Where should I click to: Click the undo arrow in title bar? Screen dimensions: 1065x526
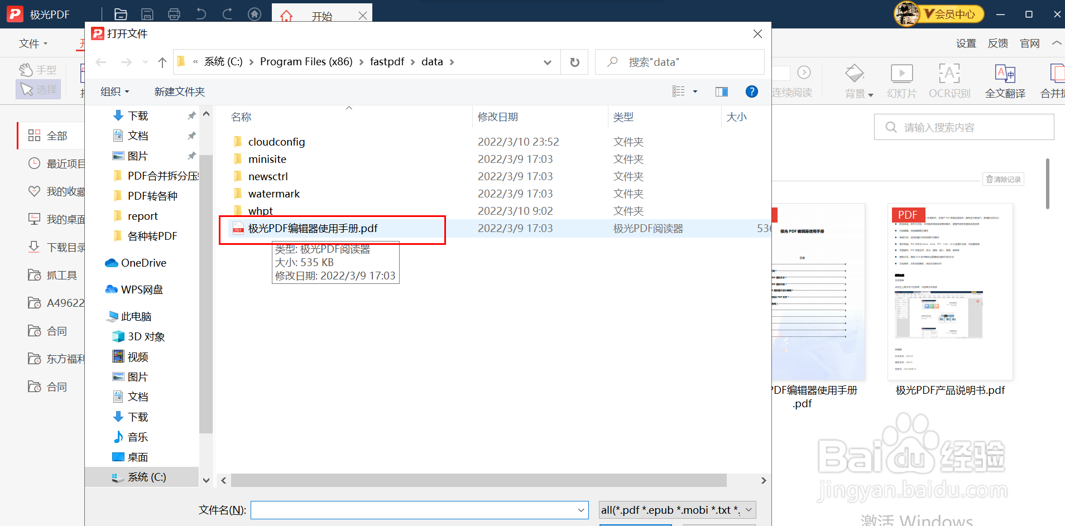[x=201, y=15]
